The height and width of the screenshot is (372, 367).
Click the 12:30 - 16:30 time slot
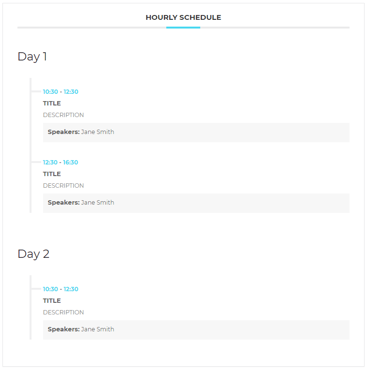(x=61, y=163)
